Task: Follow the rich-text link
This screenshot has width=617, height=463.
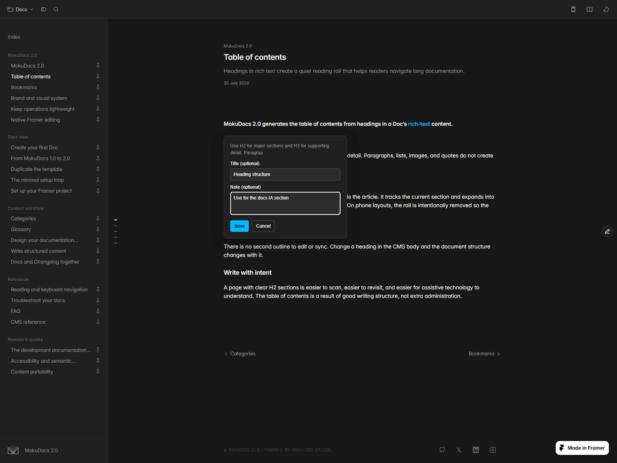Action: point(419,124)
